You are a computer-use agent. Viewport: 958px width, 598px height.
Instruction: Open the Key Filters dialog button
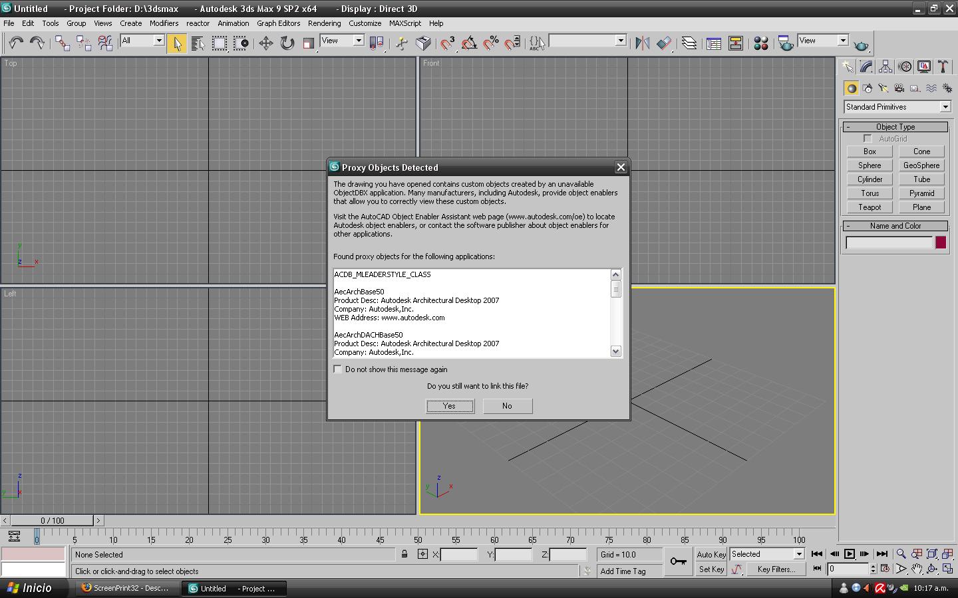point(776,569)
